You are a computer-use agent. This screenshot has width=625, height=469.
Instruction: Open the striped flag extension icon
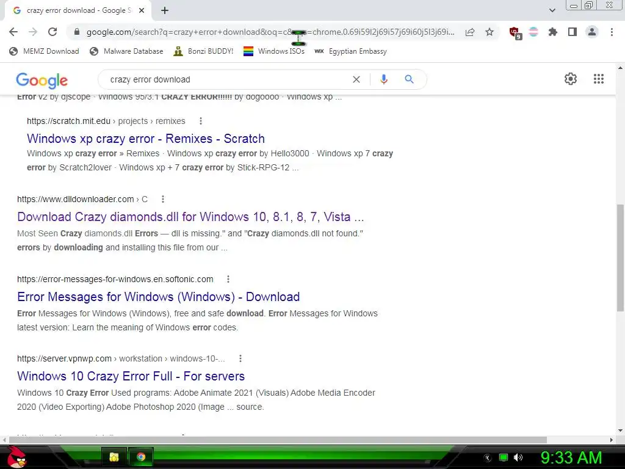(533, 32)
